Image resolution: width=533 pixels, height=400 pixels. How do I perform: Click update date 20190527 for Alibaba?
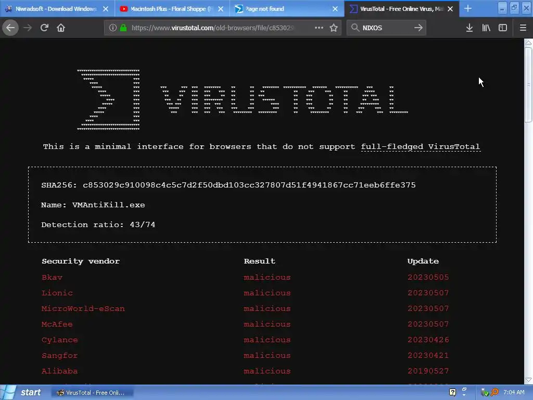point(428,371)
